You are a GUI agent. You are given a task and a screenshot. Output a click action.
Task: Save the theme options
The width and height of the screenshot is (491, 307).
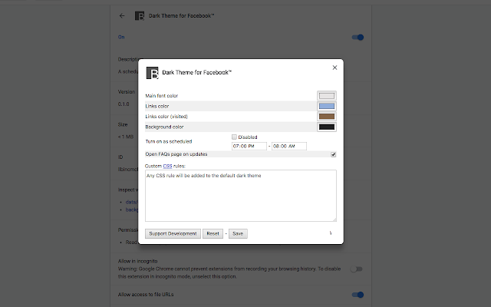click(x=238, y=233)
